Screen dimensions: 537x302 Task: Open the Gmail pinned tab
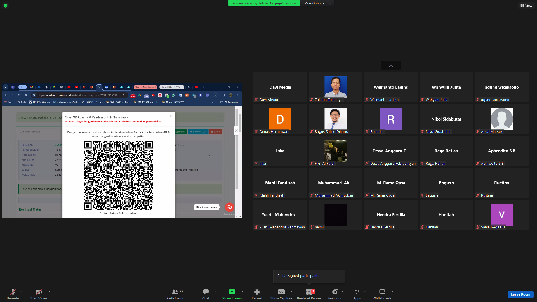(32, 87)
